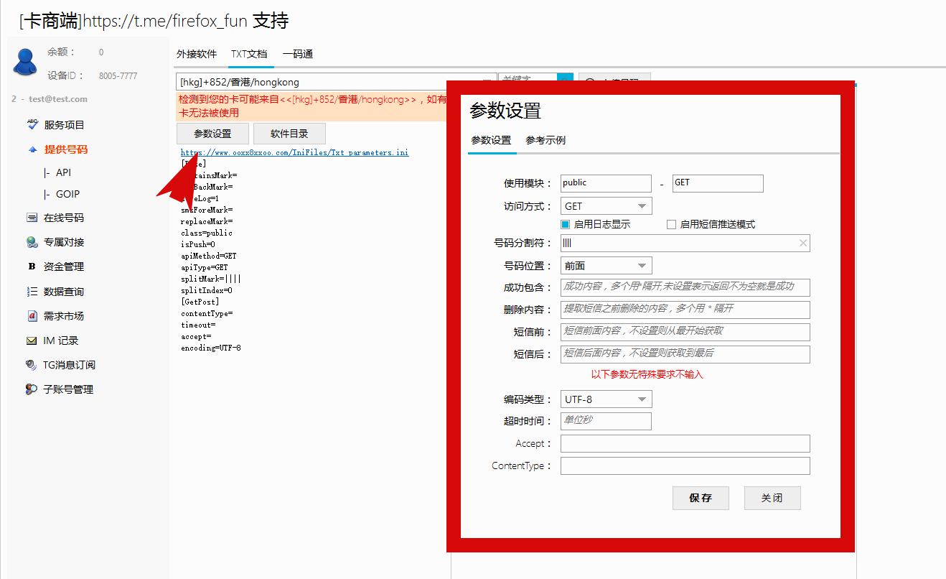Go to 资金管理 in the sidebar
946x579 pixels.
click(x=64, y=267)
